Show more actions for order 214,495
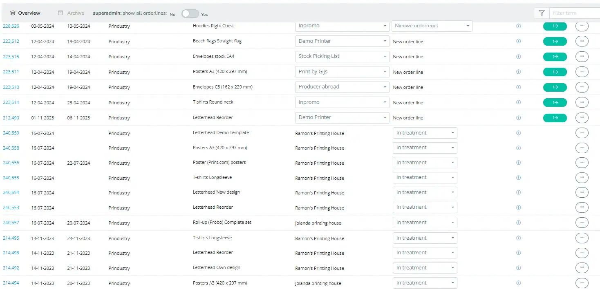This screenshot has height=289, width=600. click(582, 238)
